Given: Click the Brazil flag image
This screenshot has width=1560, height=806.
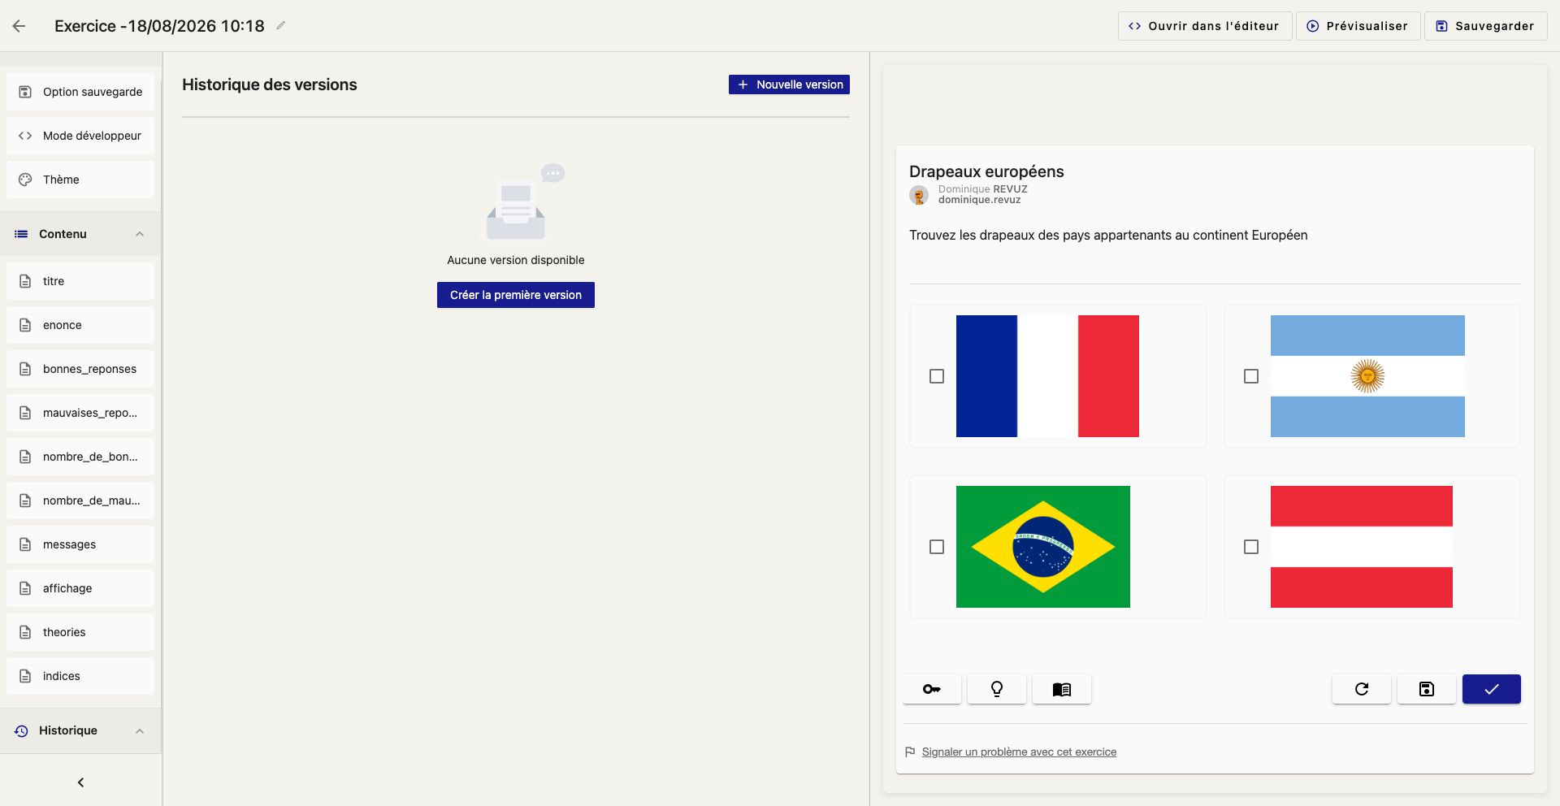Looking at the screenshot, I should [x=1043, y=547].
